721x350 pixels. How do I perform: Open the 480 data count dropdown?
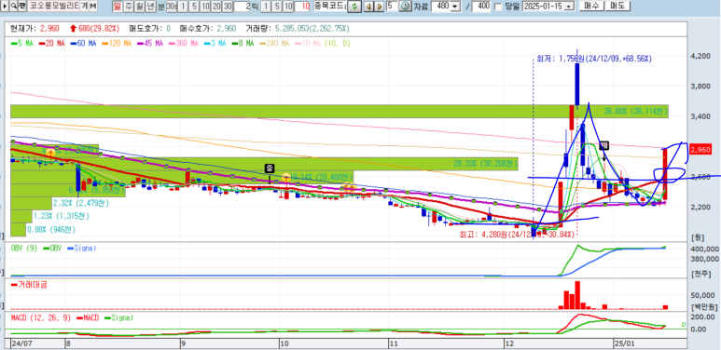point(455,7)
